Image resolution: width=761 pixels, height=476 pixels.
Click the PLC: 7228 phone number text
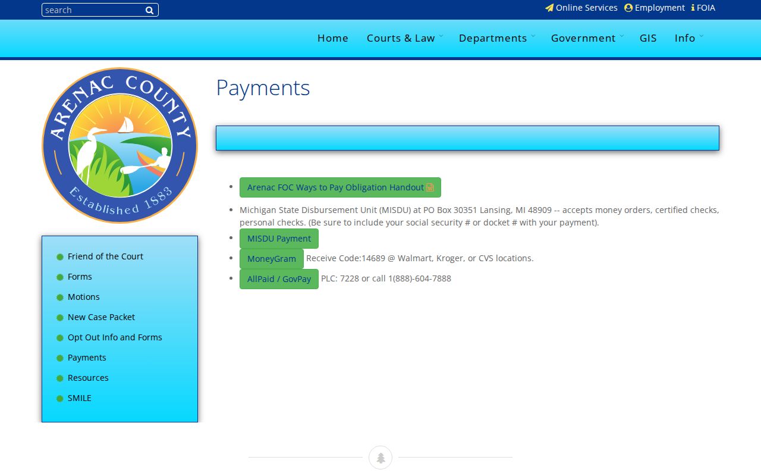pos(386,278)
